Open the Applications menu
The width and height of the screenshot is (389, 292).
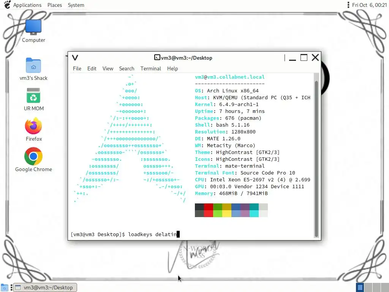27,5
